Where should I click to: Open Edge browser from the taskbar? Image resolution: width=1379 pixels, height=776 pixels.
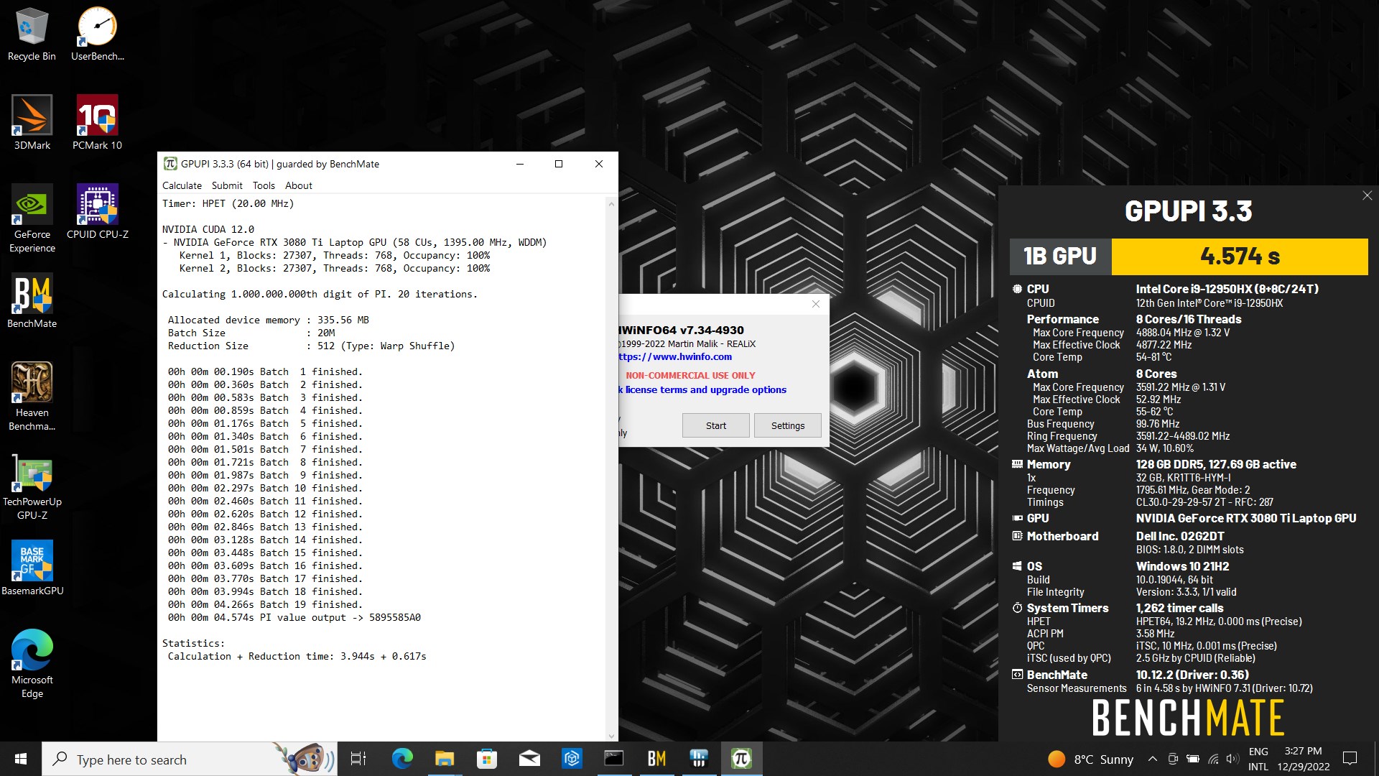(402, 759)
